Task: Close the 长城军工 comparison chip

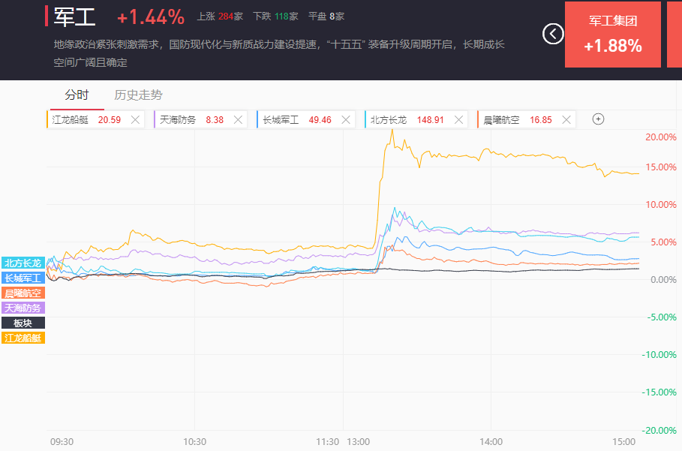Action: click(346, 119)
